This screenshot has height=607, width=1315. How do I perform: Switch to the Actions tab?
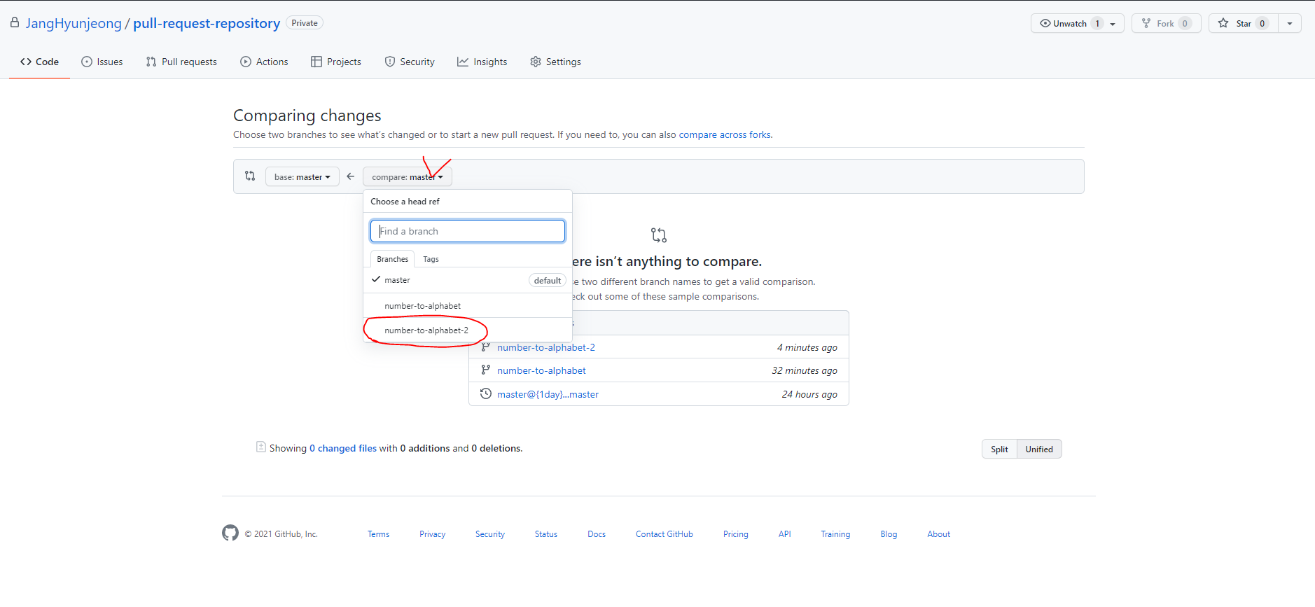point(264,62)
